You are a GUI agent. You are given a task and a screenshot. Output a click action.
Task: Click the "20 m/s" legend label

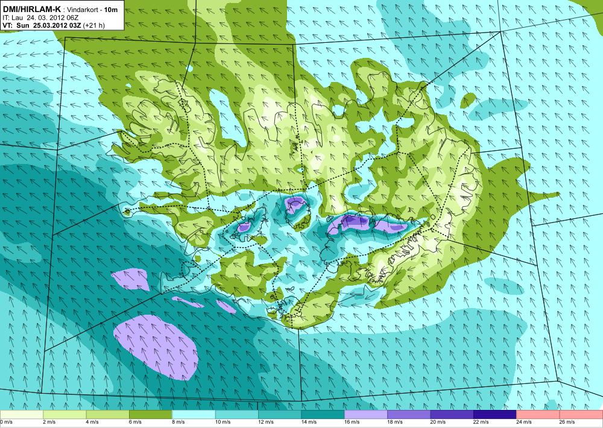click(438, 422)
